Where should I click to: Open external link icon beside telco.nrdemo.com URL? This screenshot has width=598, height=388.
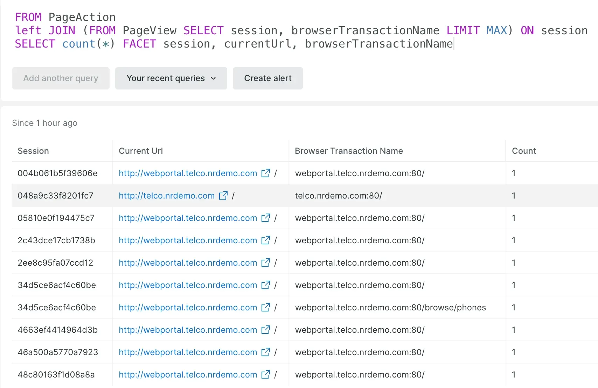(223, 195)
